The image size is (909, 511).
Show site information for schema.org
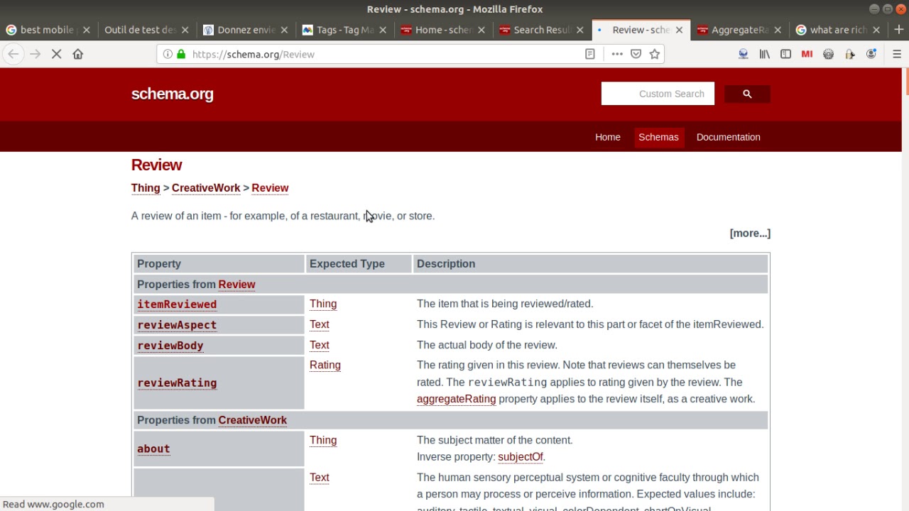tap(168, 54)
